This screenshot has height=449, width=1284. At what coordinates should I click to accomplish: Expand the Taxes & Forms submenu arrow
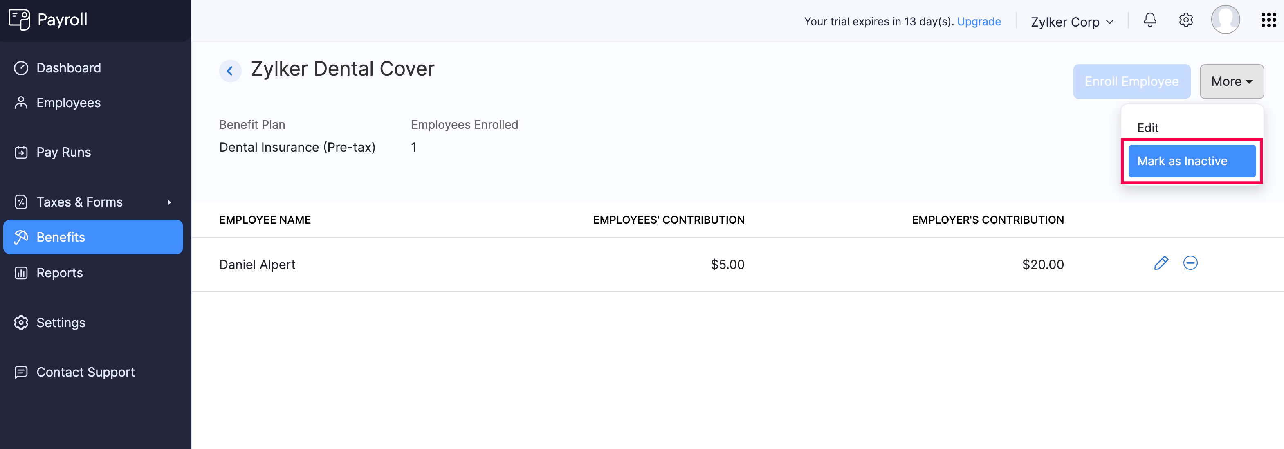tap(169, 202)
